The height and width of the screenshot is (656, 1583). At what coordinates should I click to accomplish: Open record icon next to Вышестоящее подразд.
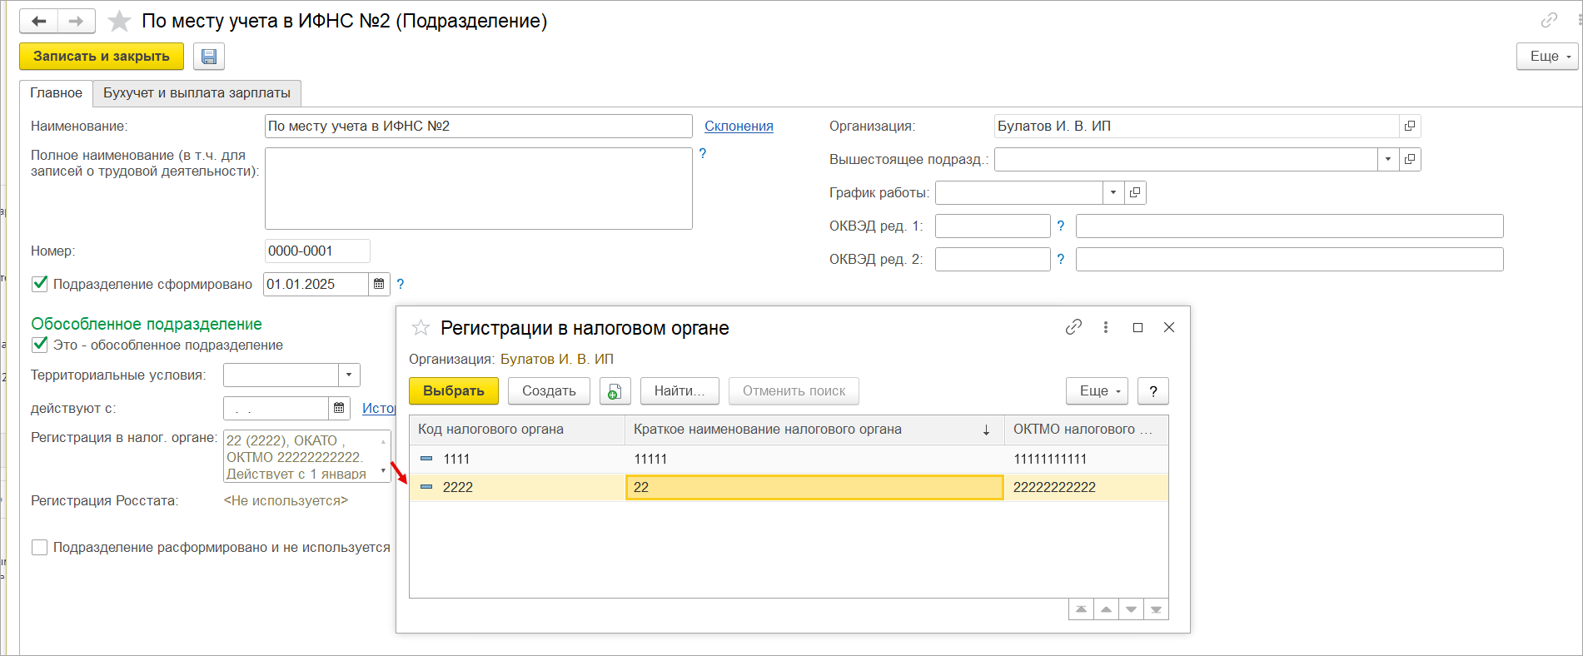pyautogui.click(x=1410, y=159)
